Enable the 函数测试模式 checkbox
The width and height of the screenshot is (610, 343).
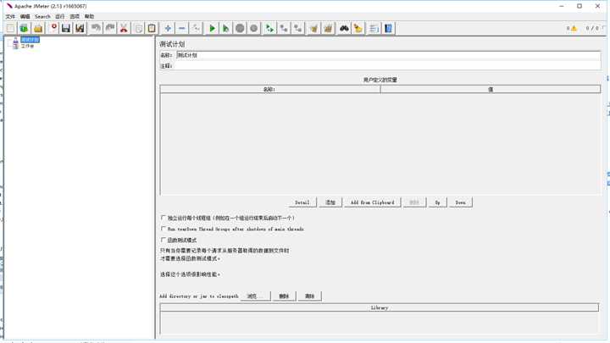coord(164,240)
